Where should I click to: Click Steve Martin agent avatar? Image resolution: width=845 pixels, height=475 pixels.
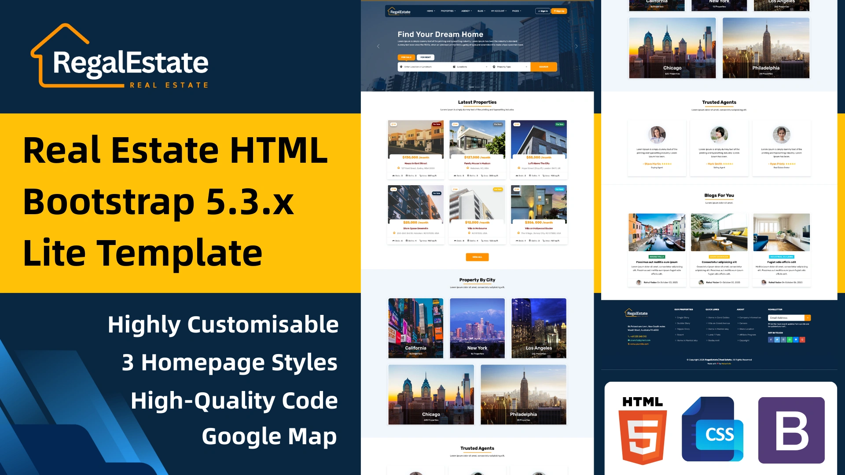pyautogui.click(x=657, y=135)
